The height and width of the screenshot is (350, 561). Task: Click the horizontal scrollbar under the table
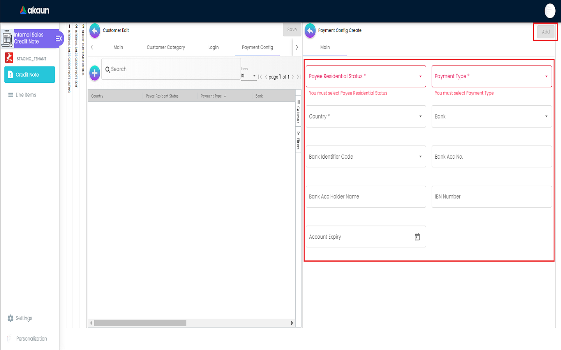(x=140, y=323)
